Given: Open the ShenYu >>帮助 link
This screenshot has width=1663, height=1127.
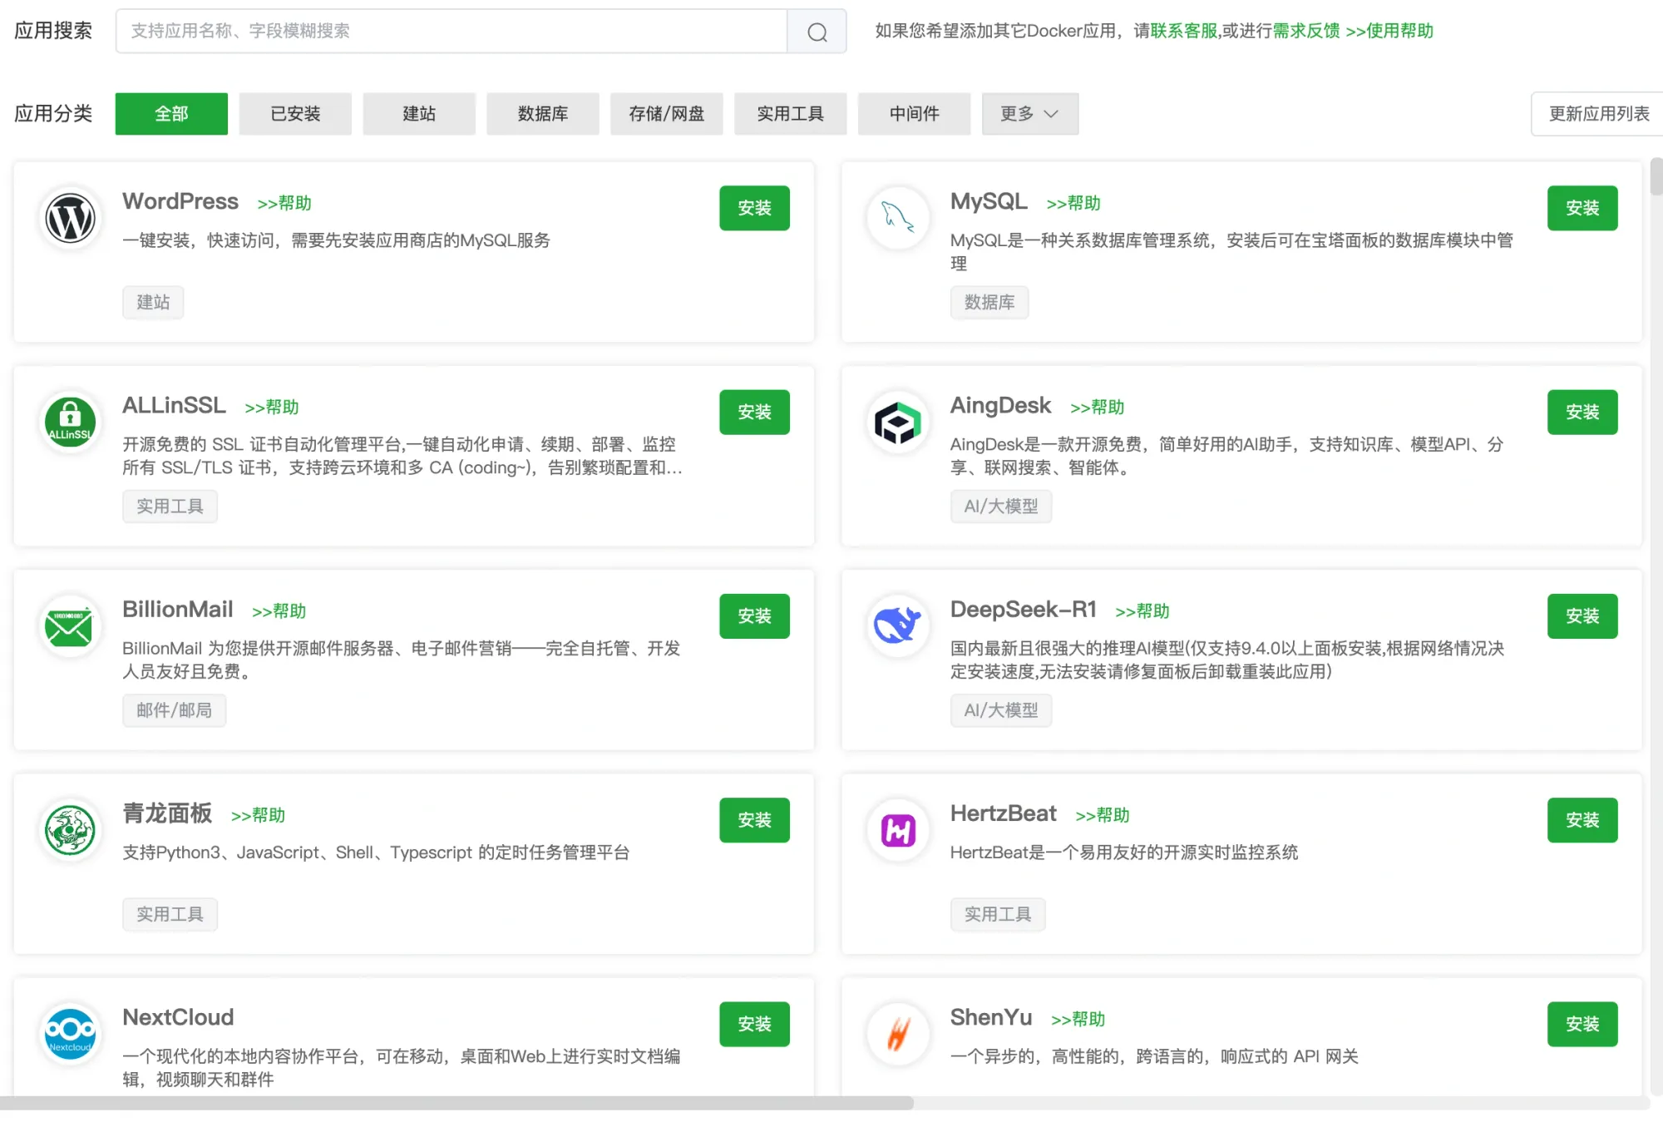Looking at the screenshot, I should pyautogui.click(x=1078, y=1019).
